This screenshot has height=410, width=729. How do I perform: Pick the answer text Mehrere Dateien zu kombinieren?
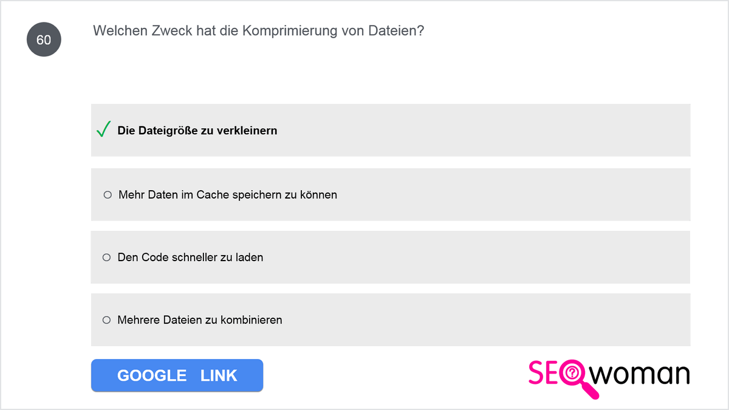tap(200, 320)
